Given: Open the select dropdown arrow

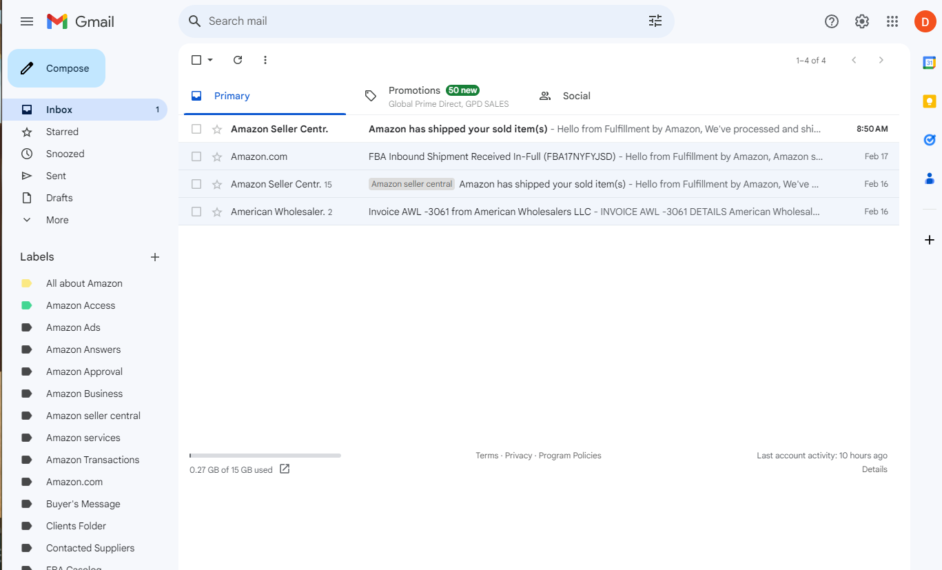Looking at the screenshot, I should pyautogui.click(x=210, y=60).
